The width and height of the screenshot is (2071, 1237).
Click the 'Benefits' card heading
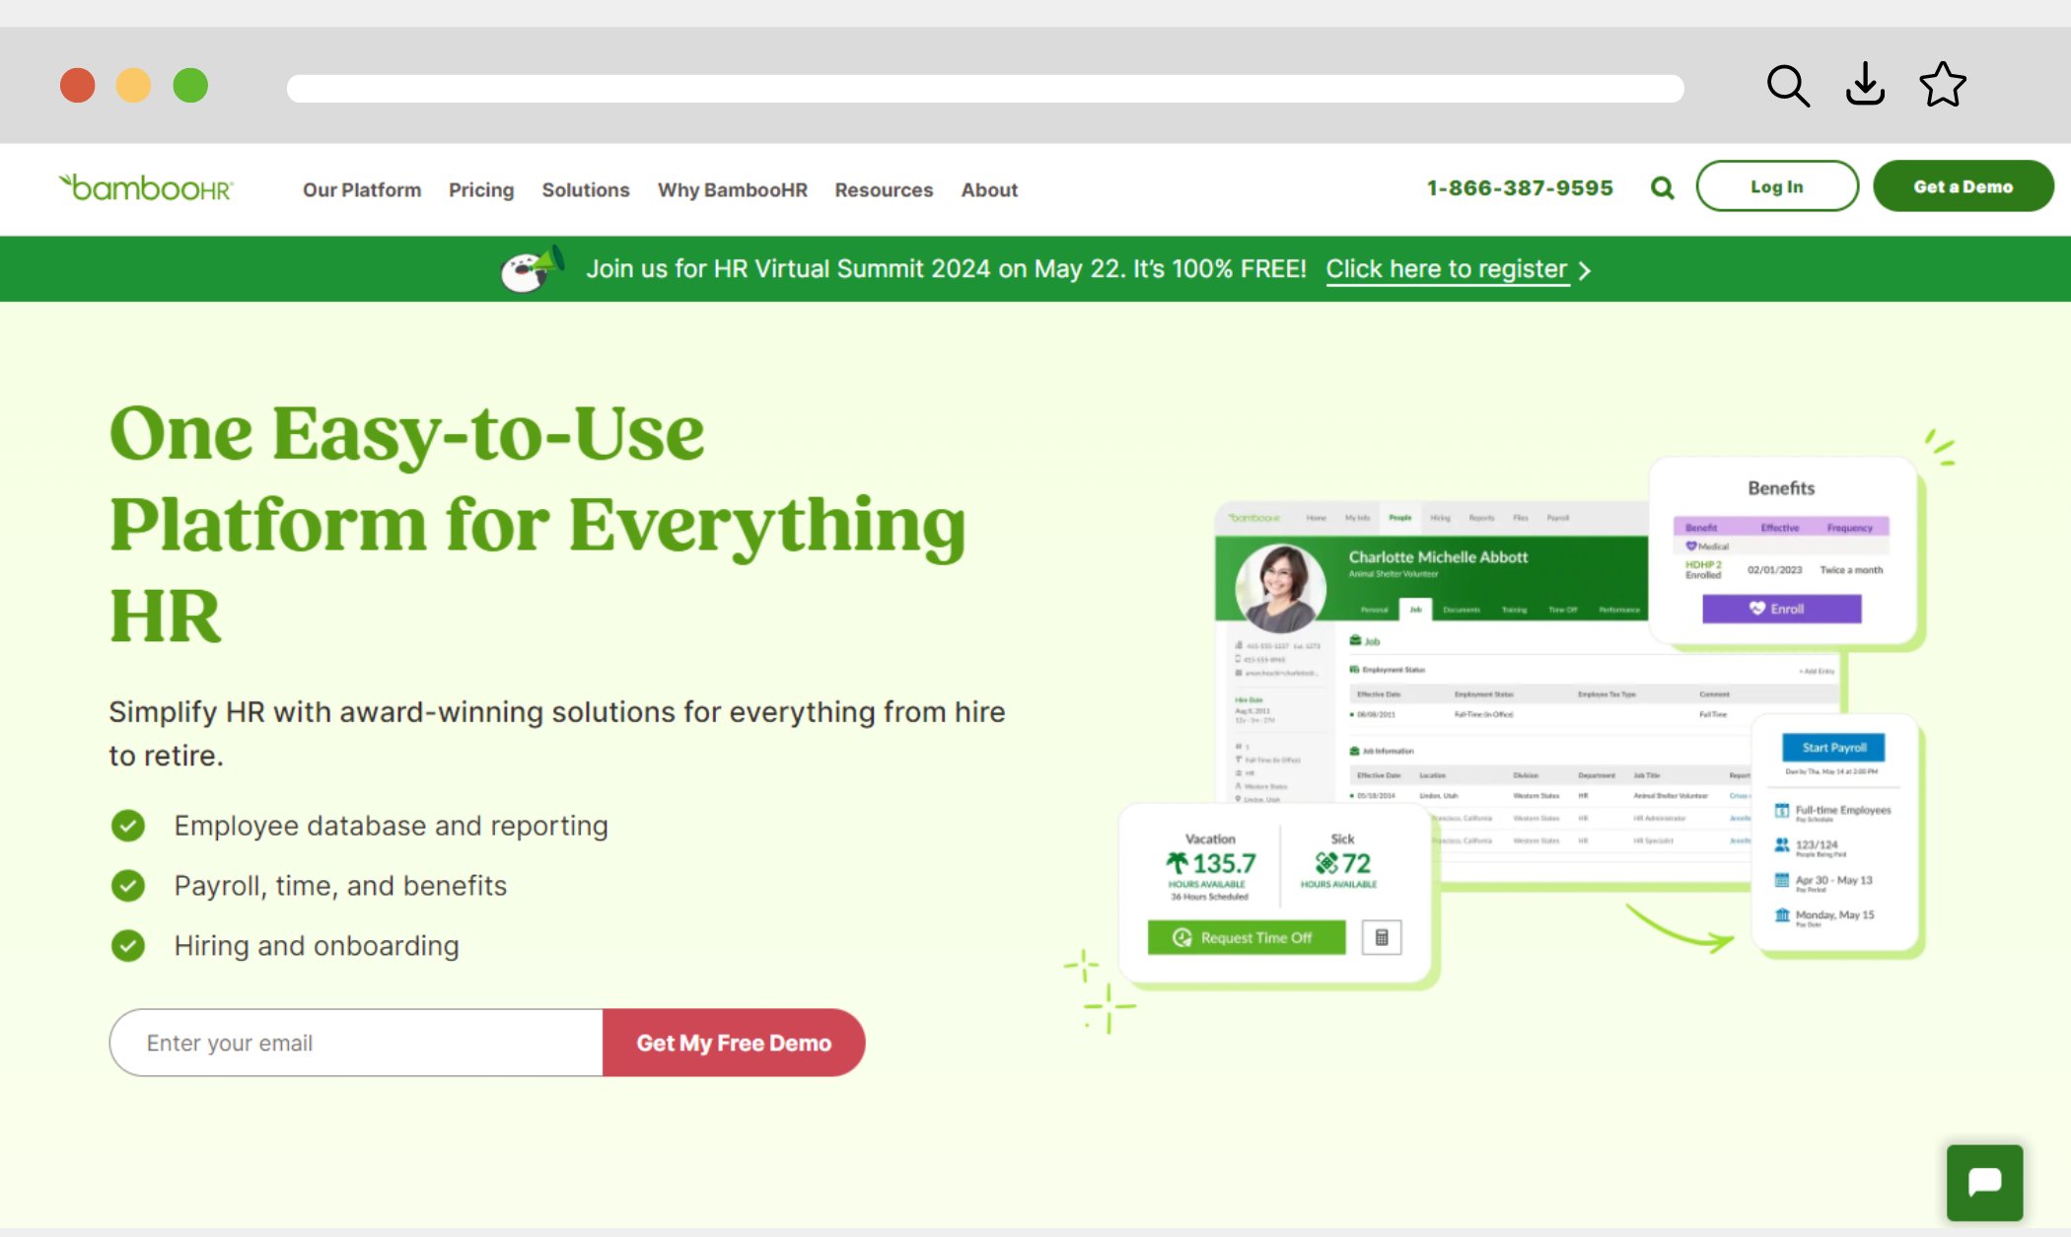pyautogui.click(x=1781, y=488)
